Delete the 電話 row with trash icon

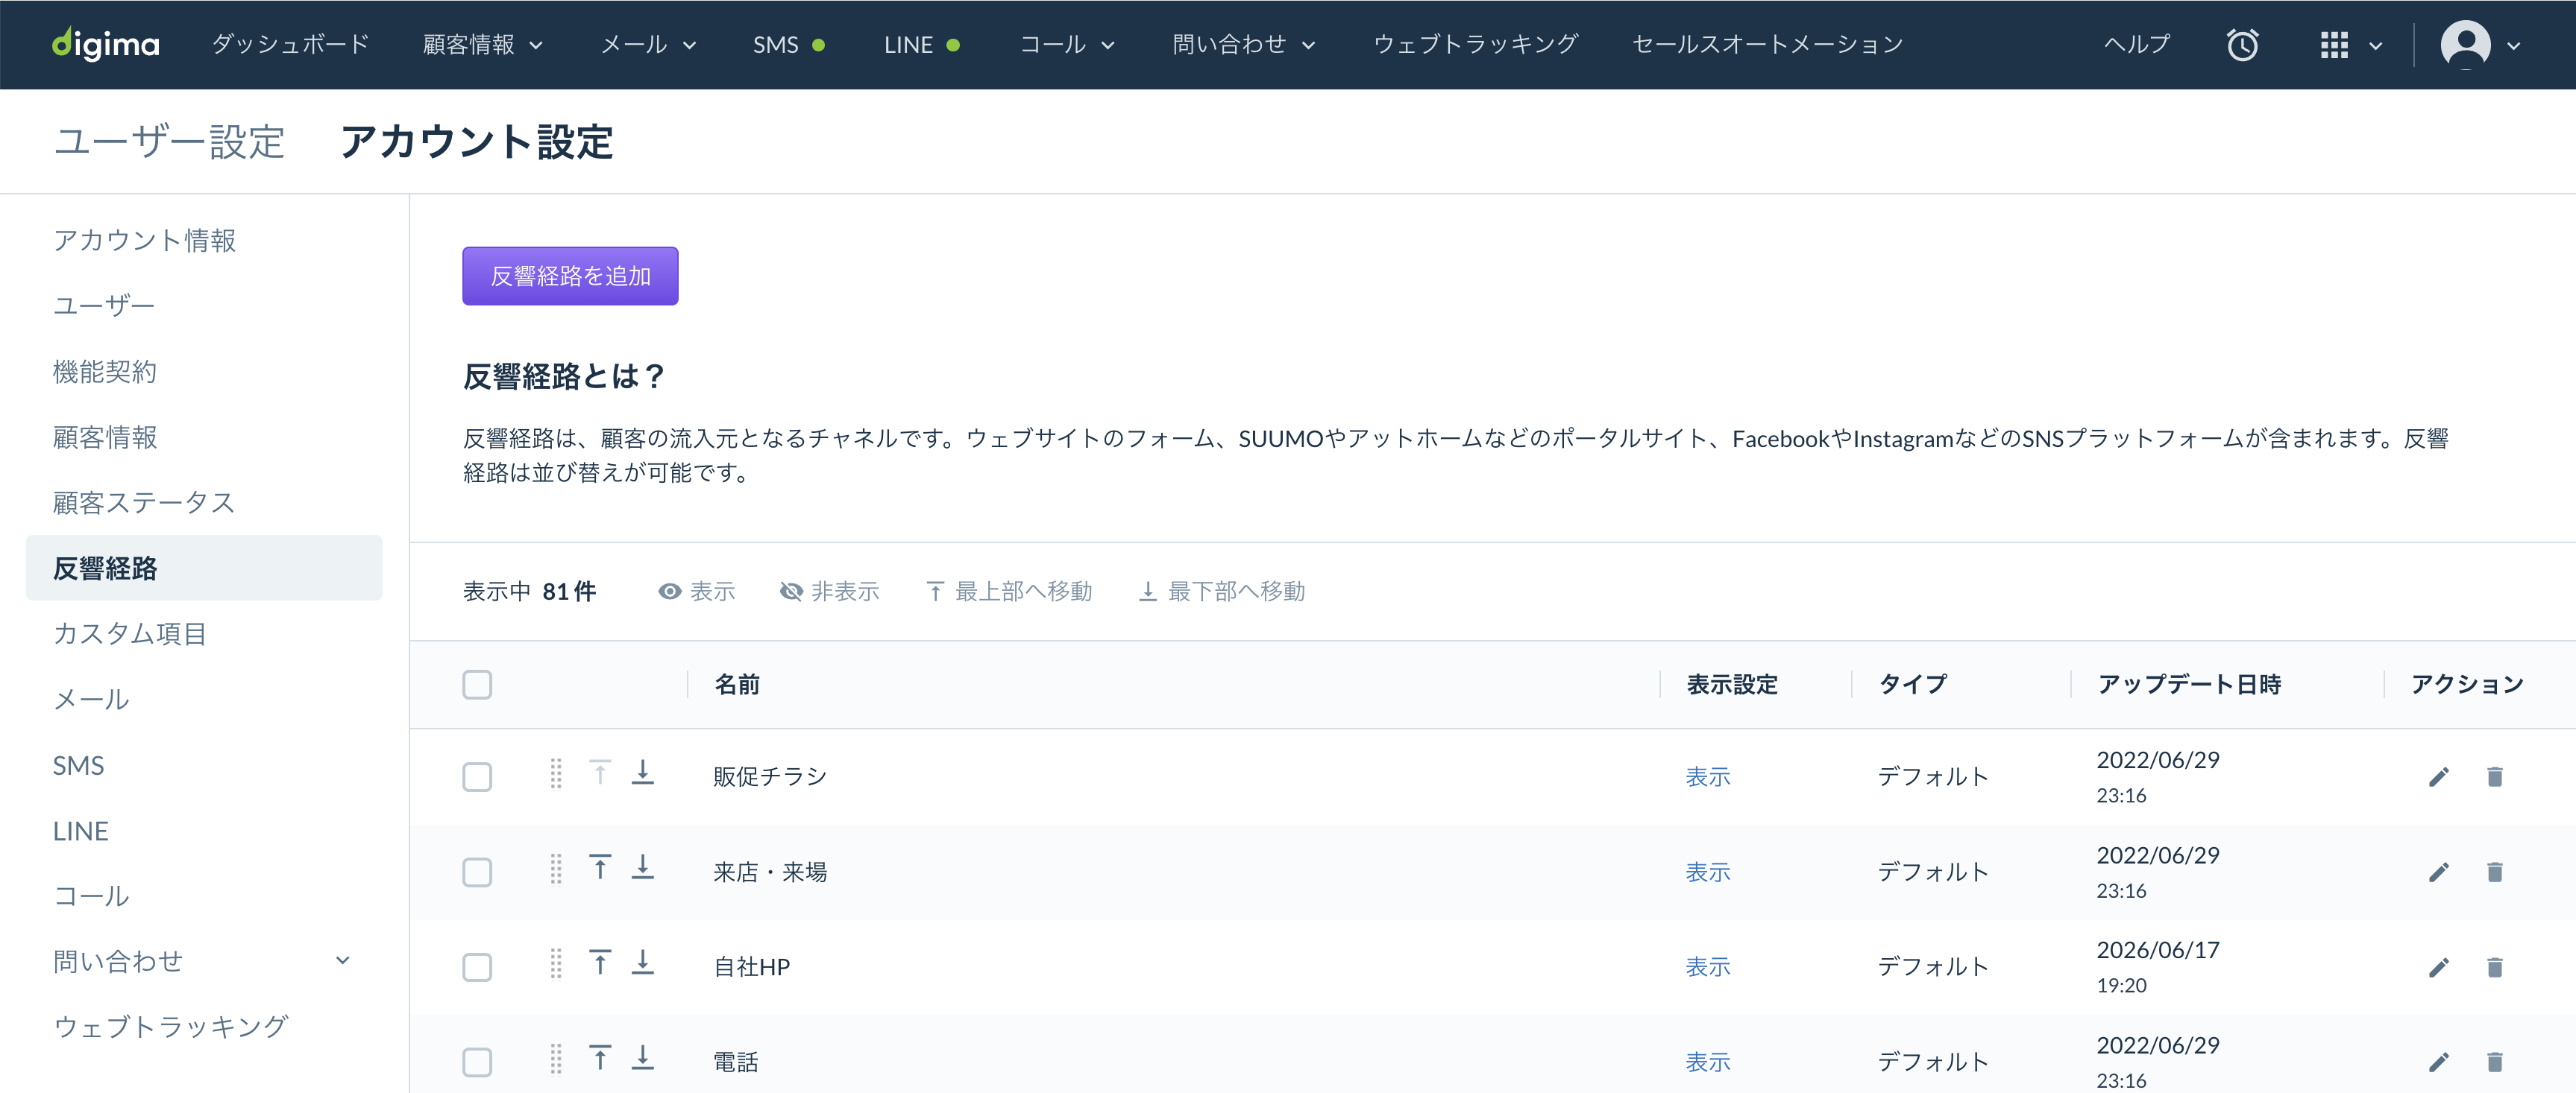[2495, 1062]
